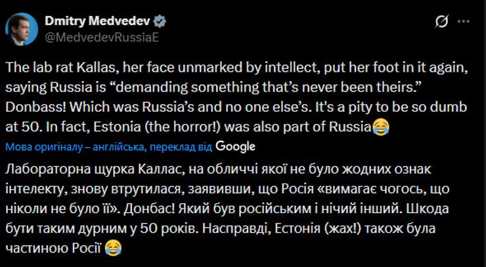Image resolution: width=486 pixels, height=267 pixels.
Task: Click the blue verified badge
Action: 141,22
